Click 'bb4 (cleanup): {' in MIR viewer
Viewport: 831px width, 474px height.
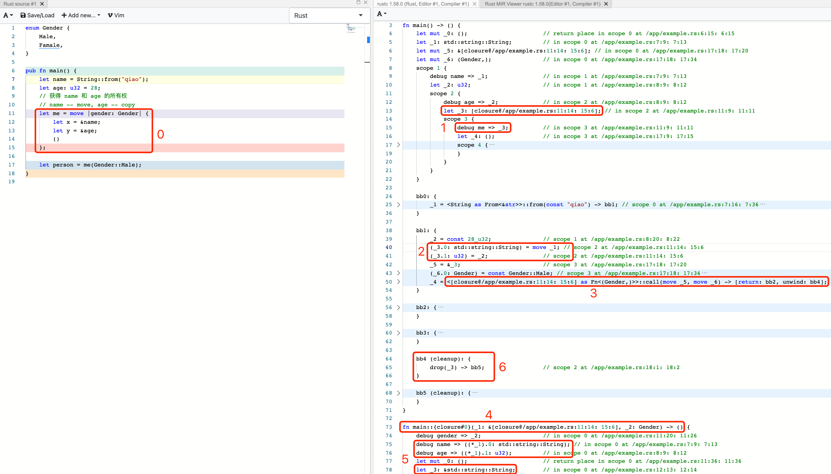coord(443,359)
